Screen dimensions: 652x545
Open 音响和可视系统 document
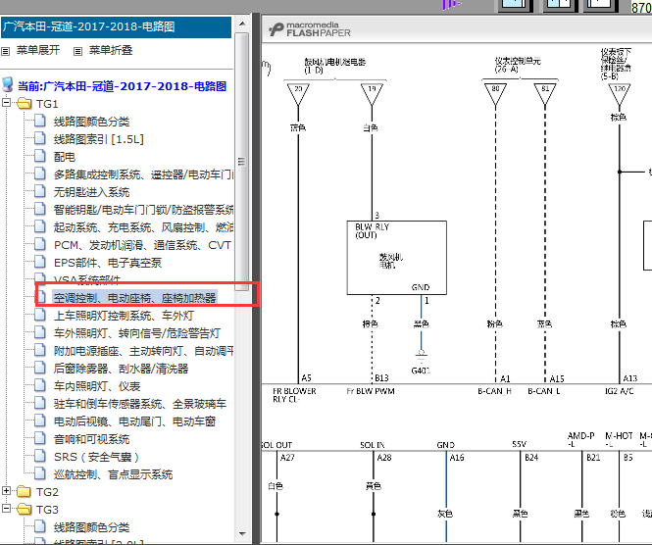point(91,439)
